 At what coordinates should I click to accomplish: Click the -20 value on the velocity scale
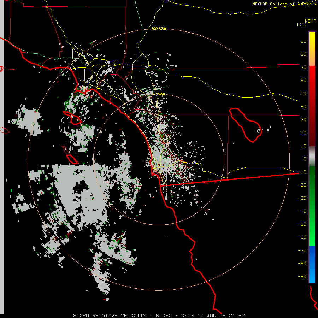coord(302,185)
